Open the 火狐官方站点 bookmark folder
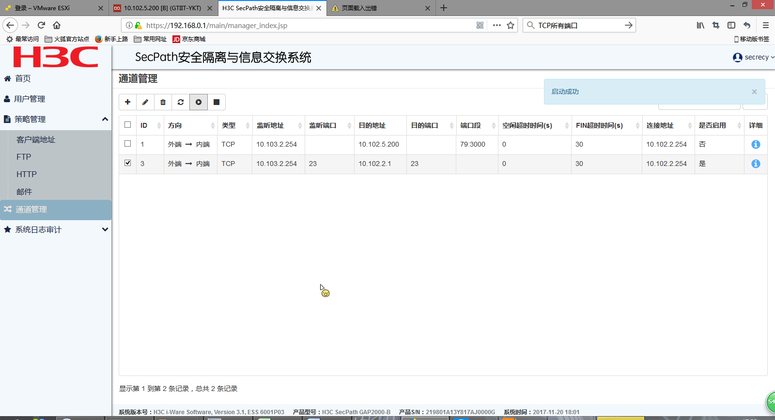This screenshot has width=775, height=420. tap(67, 39)
